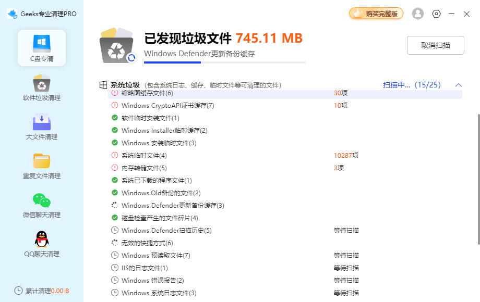This screenshot has height=302, width=480.
Task: Click green check beside 磁盘检查产生的文件碎片
Action: coord(114,218)
